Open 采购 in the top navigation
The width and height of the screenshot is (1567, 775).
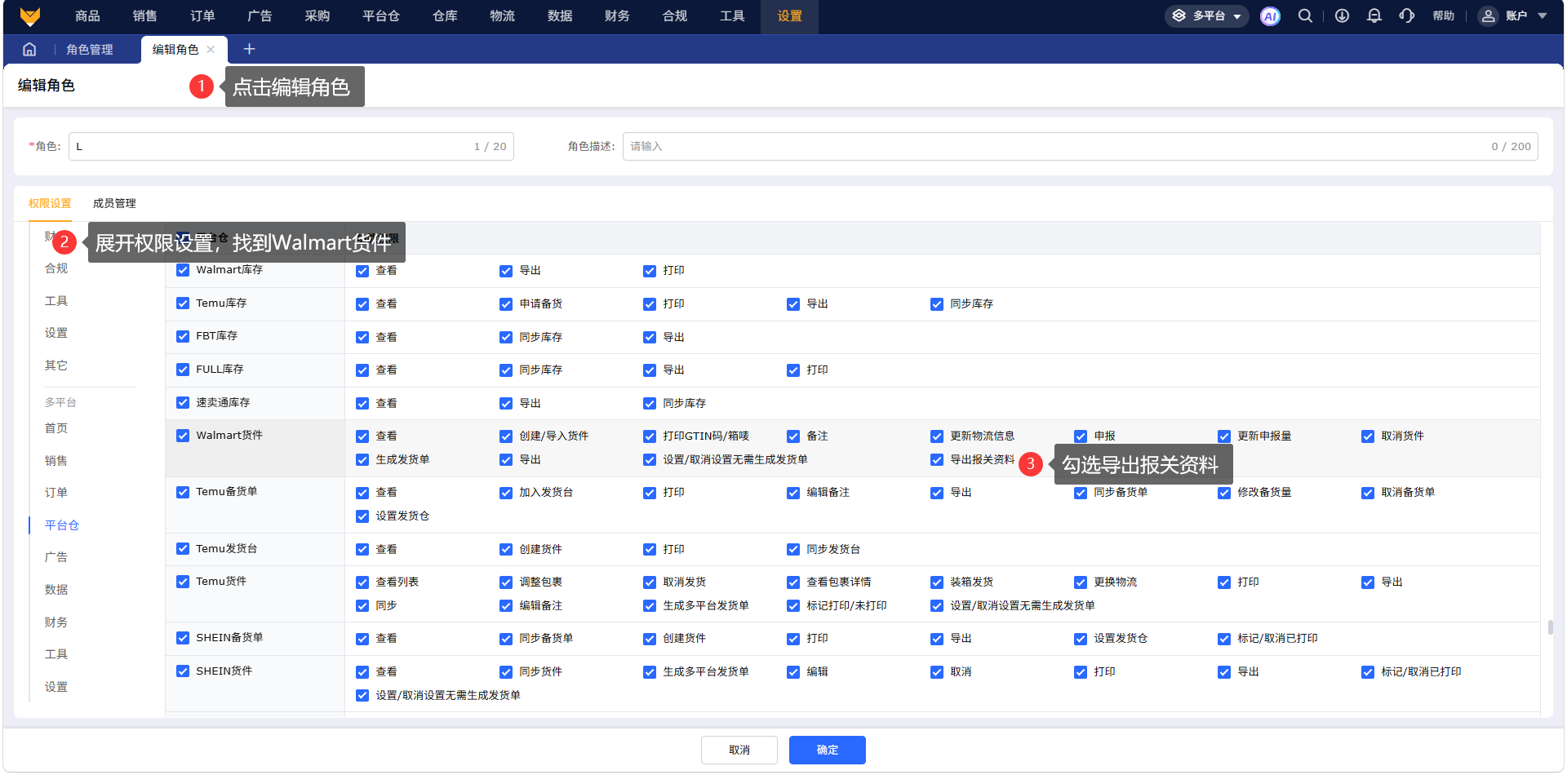tap(317, 16)
